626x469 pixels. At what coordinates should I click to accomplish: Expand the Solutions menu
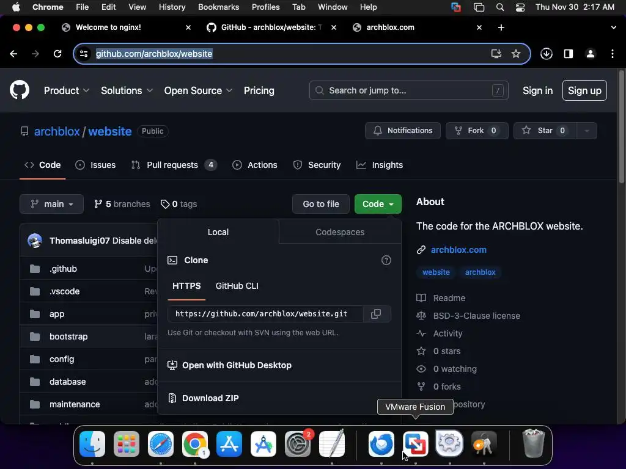pyautogui.click(x=127, y=90)
